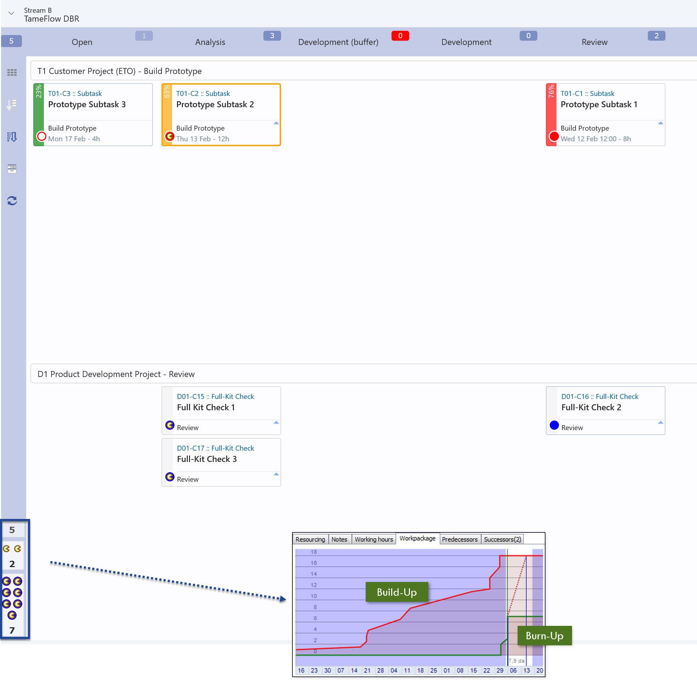Screen dimensions: 697x680
Task: Click the T1 Customer Project swimlane header
Action: tap(119, 71)
